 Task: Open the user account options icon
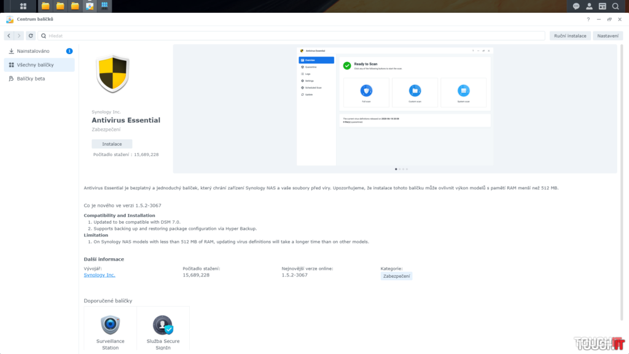click(x=589, y=6)
